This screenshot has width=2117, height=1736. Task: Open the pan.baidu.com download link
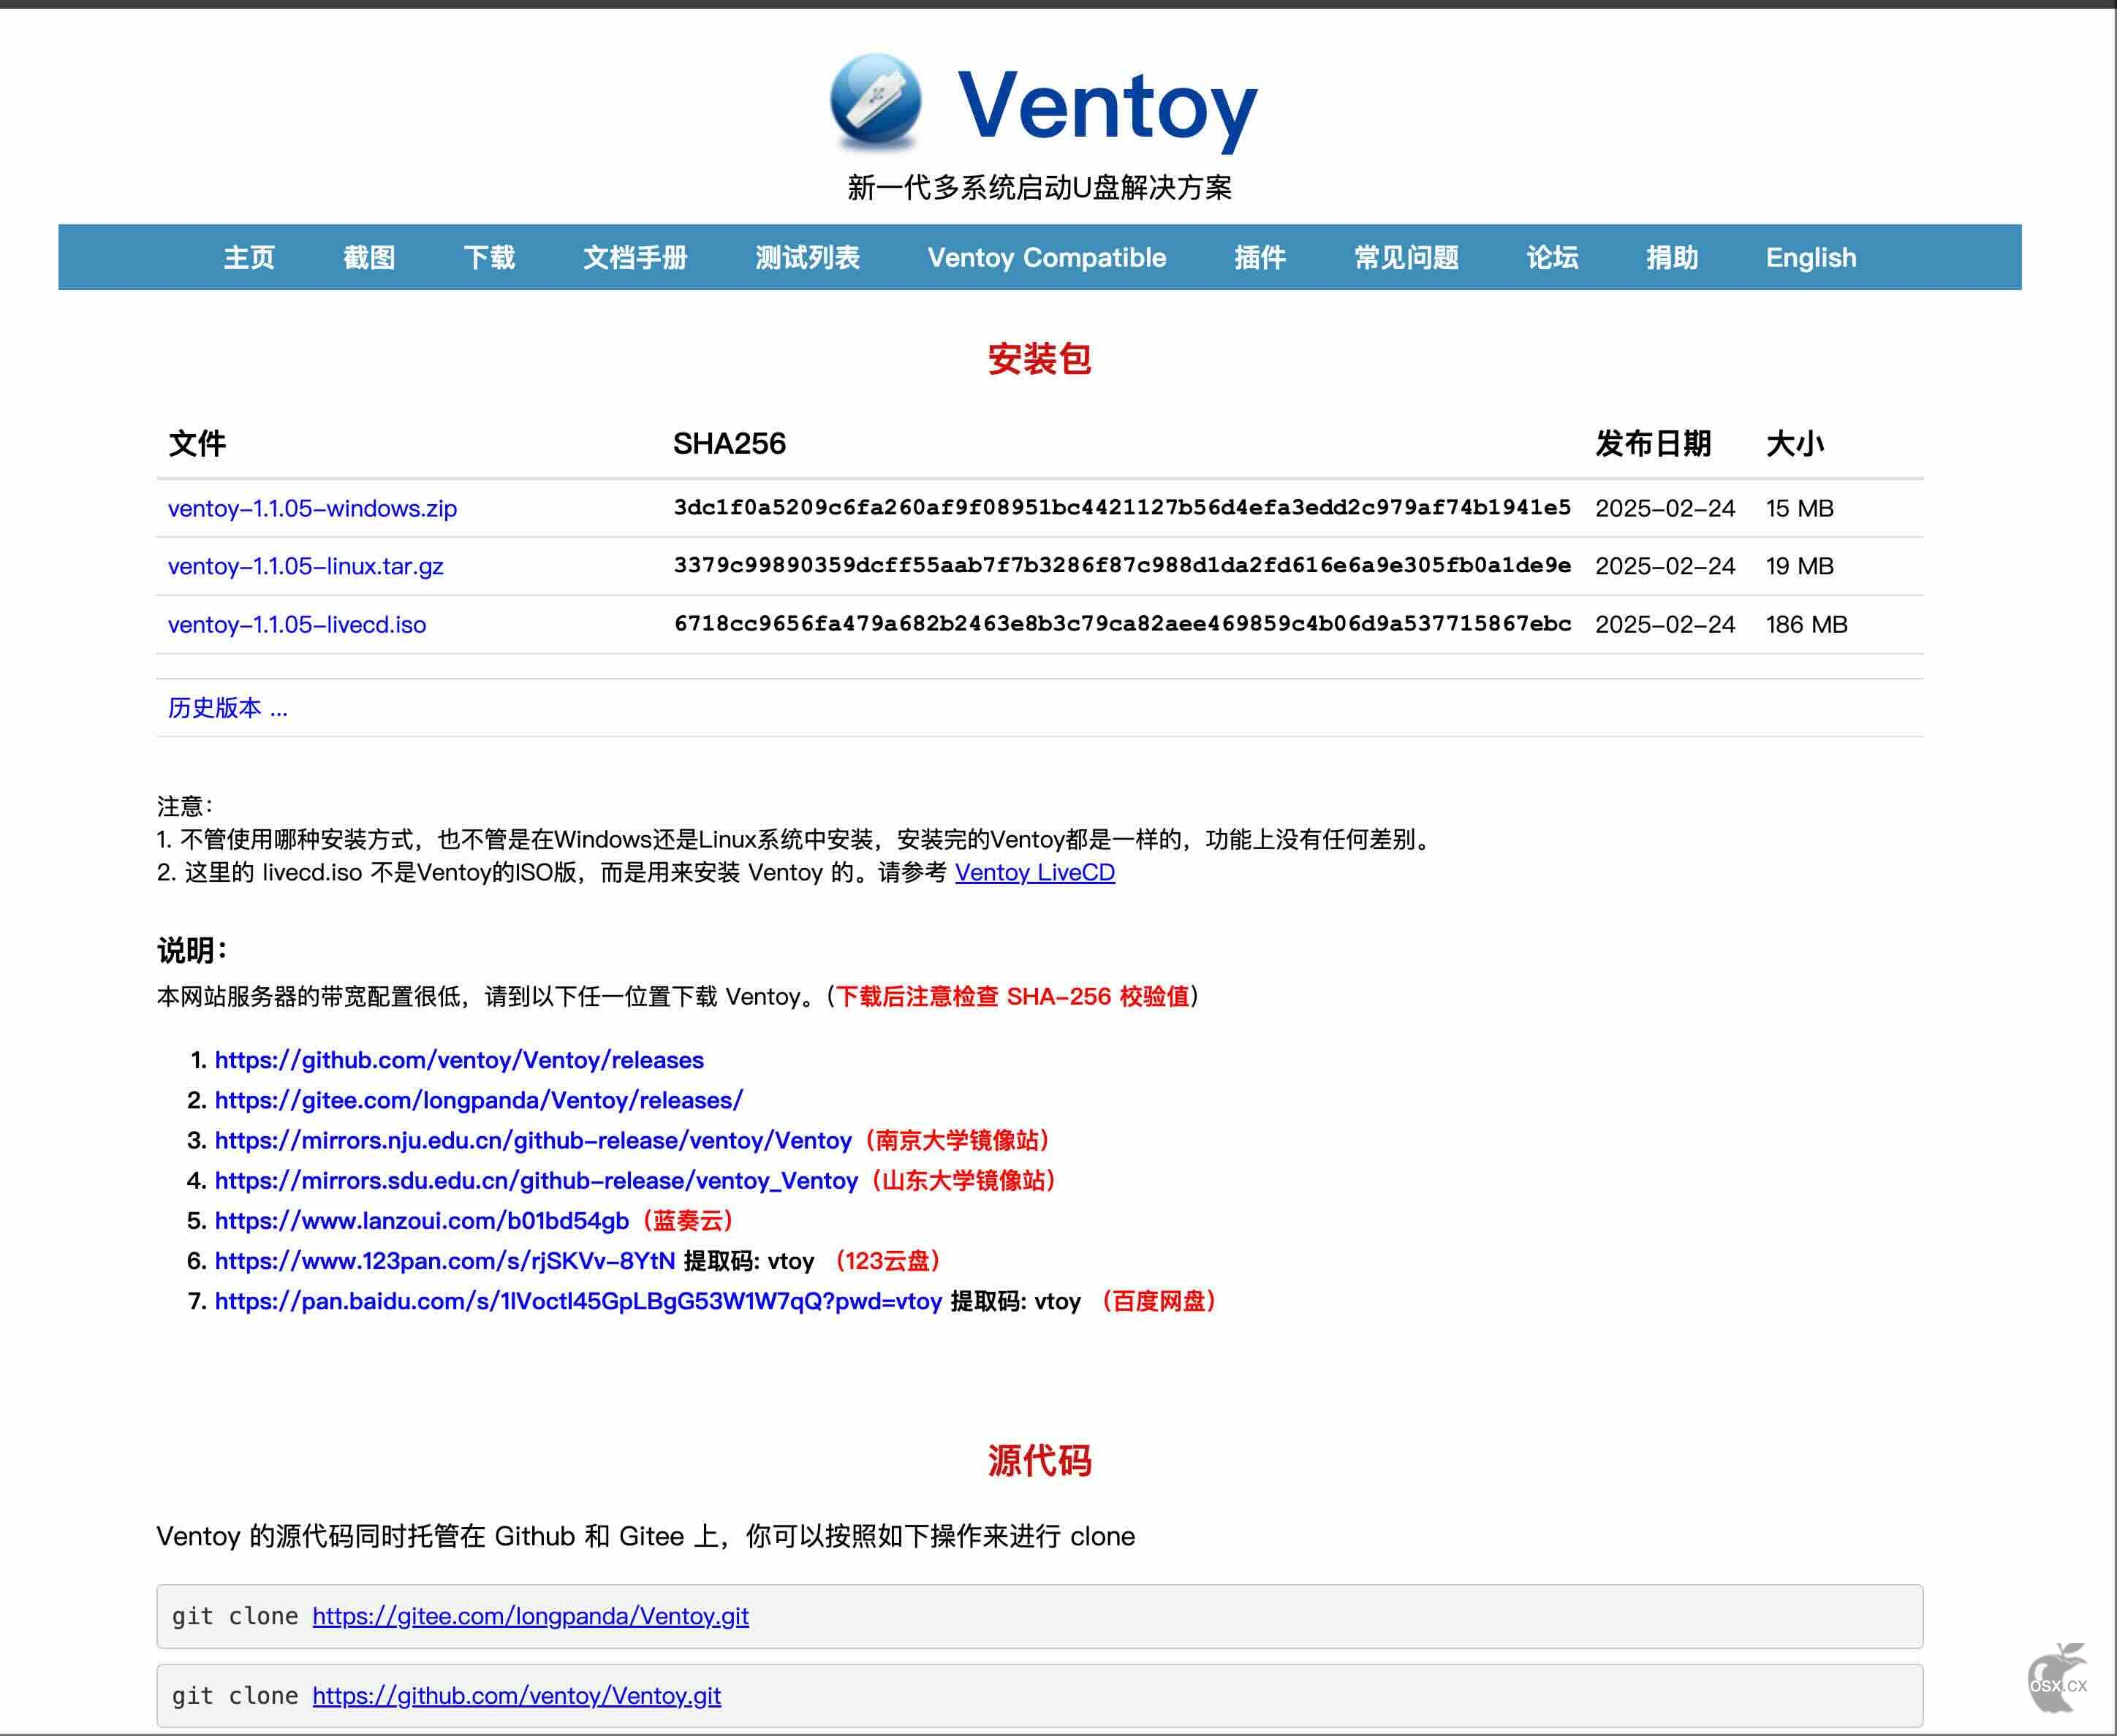point(578,1301)
